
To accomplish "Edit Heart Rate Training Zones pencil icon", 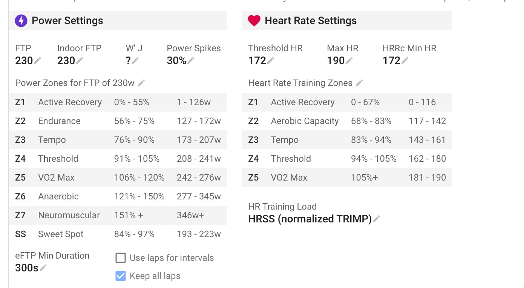I will pos(359,83).
